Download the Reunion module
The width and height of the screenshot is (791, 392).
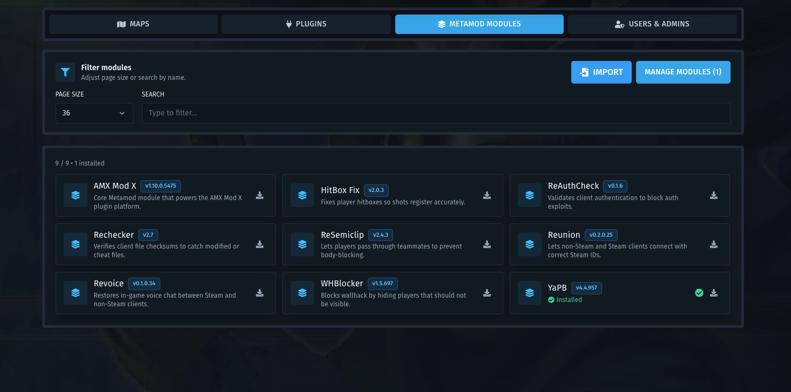click(714, 244)
